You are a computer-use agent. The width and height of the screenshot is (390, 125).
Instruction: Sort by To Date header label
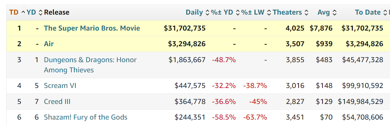point(368,12)
